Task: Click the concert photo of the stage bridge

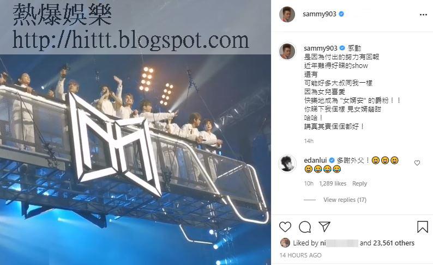Action: coord(135,160)
